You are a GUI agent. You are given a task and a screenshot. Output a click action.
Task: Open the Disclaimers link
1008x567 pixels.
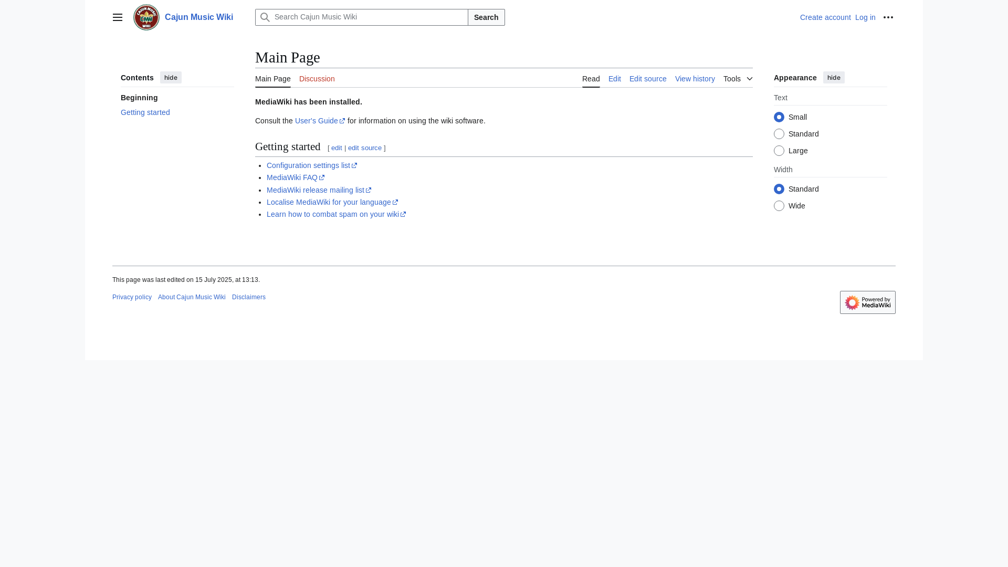pos(249,297)
